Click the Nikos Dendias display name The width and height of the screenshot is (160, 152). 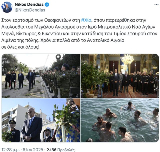pos(29,4)
